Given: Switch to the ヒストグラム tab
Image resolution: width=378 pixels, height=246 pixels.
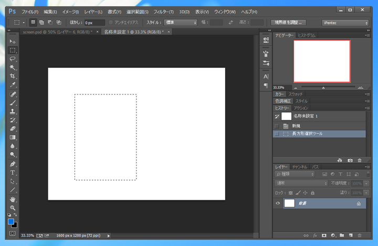Looking at the screenshot, I should (x=307, y=36).
